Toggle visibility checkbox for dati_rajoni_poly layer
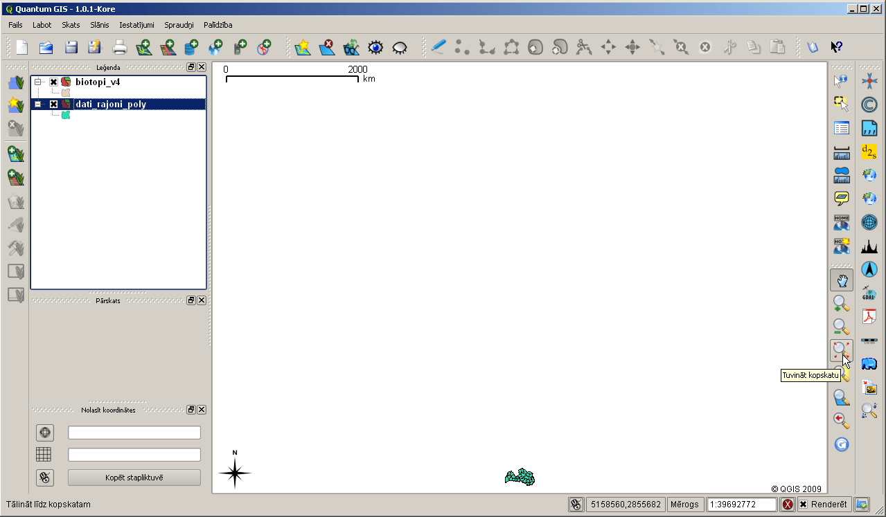886x517 pixels. pos(53,104)
